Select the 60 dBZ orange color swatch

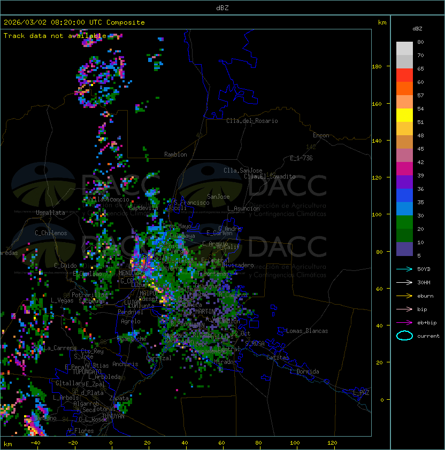(x=404, y=88)
